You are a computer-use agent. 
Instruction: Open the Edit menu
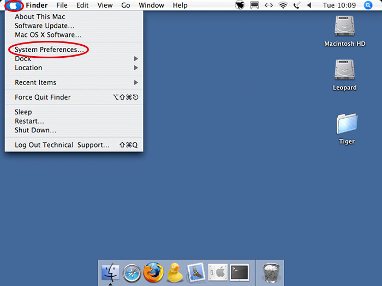coord(82,5)
